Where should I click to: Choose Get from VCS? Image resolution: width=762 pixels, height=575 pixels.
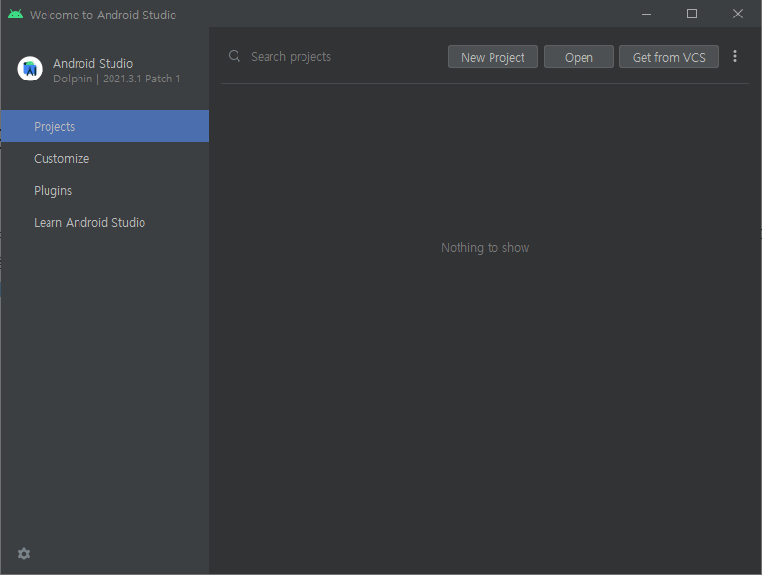pos(669,57)
